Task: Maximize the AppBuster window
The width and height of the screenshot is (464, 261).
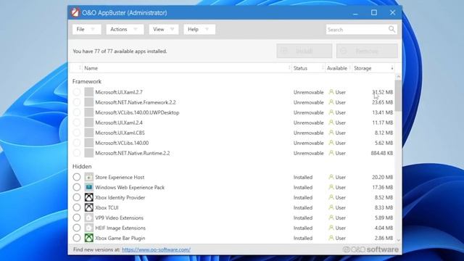Action: (x=374, y=12)
